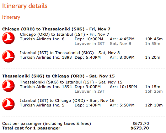The image size is (166, 133).
Task: Click Istanbul to Thessaloniki Sat, Nov 8 segment
Action: (70, 53)
